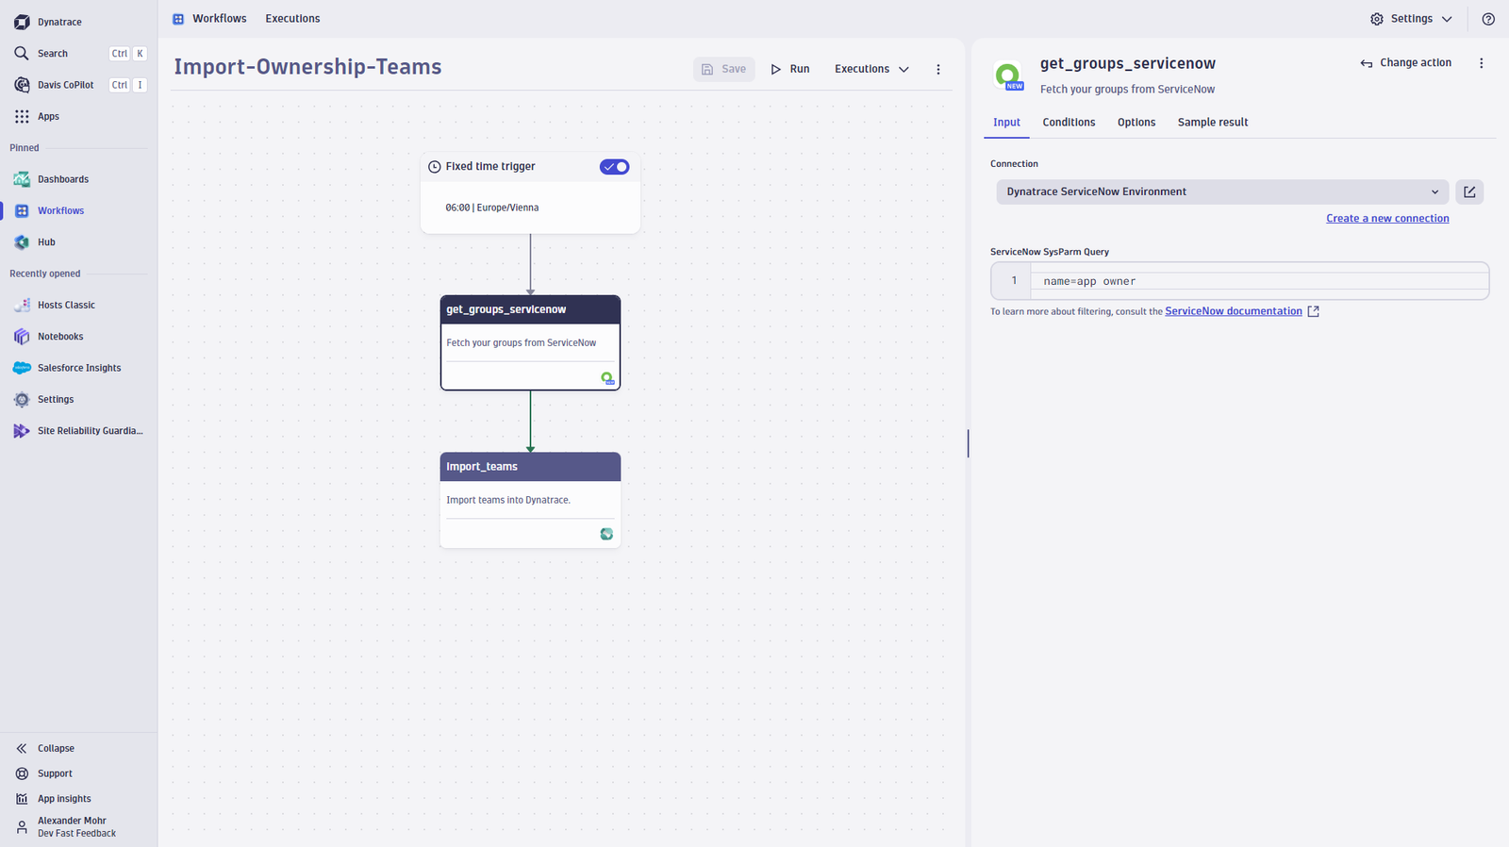Click the clock icon on trigger node
1509x847 pixels.
tap(435, 167)
